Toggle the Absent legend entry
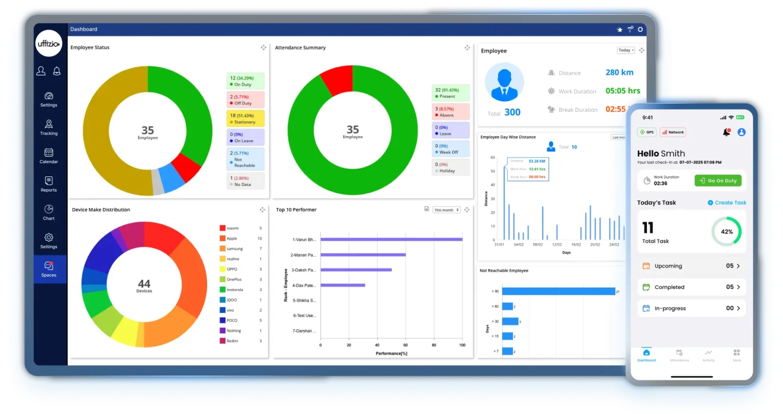Image resolution: width=783 pixels, height=420 pixels. click(450, 112)
